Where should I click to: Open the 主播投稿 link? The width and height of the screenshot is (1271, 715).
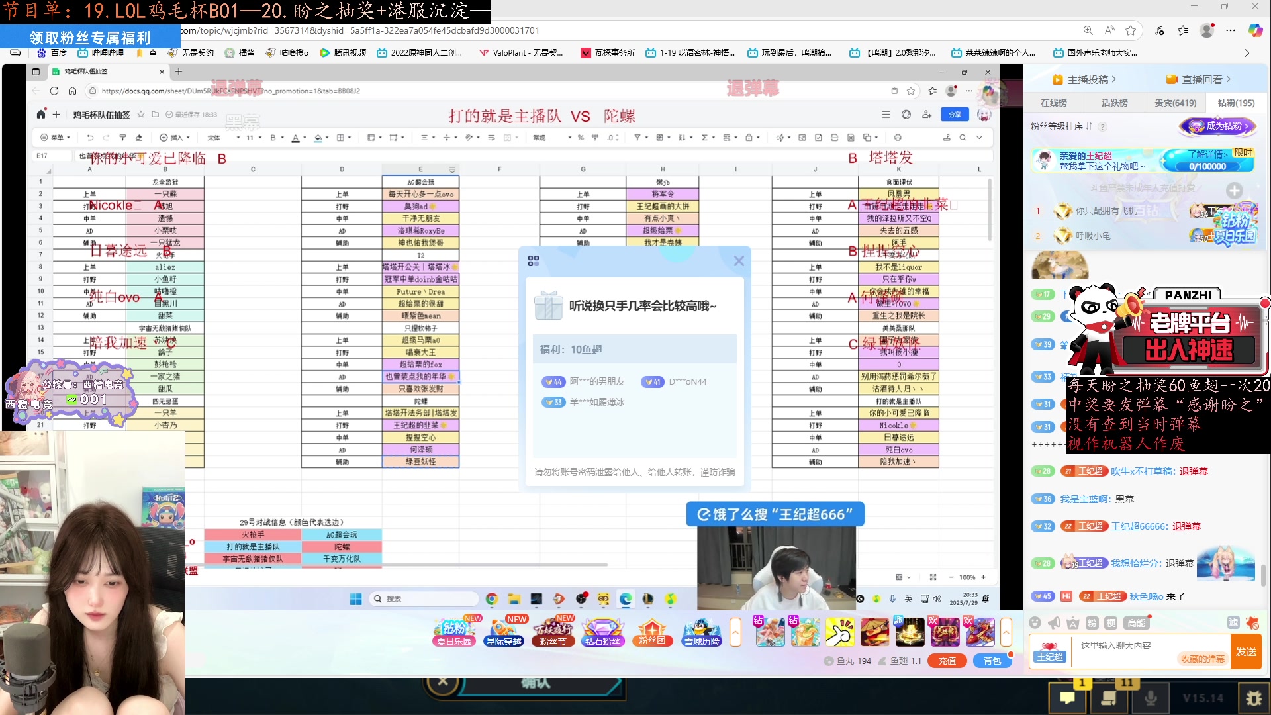click(x=1084, y=79)
